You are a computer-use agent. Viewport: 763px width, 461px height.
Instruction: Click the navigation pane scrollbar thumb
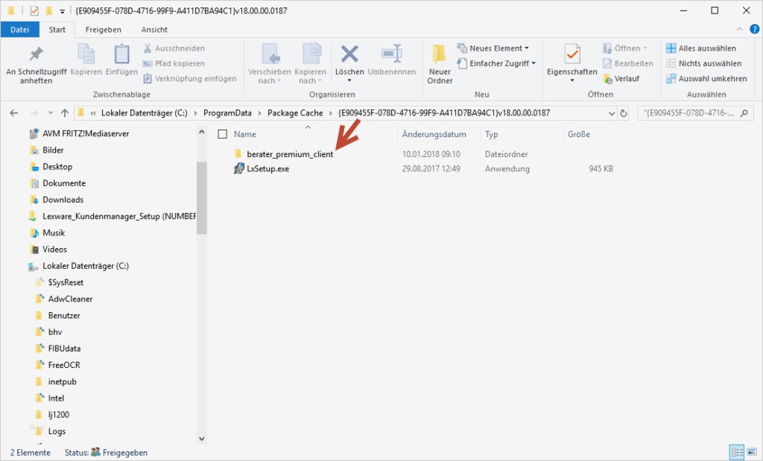pyautogui.click(x=201, y=198)
